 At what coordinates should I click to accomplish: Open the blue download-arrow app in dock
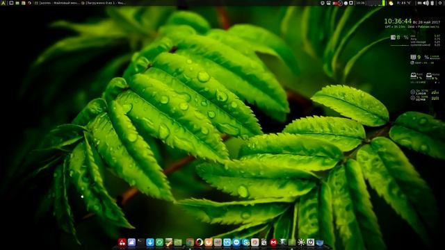pos(150,242)
